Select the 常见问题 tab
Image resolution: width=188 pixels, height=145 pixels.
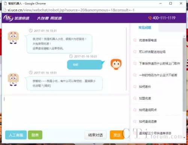(145, 28)
